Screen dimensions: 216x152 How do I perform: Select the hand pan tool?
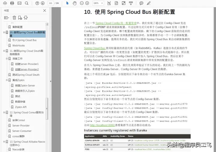(x=74, y=3)
